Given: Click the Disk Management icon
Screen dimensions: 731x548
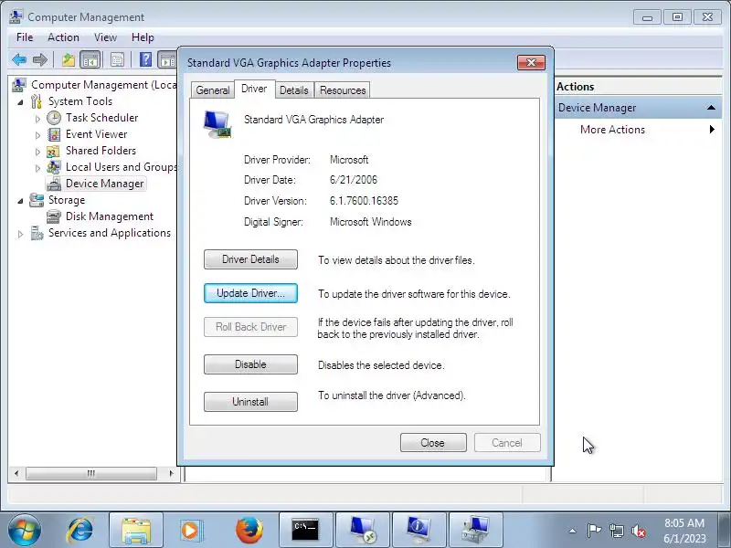Looking at the screenshot, I should click(54, 216).
